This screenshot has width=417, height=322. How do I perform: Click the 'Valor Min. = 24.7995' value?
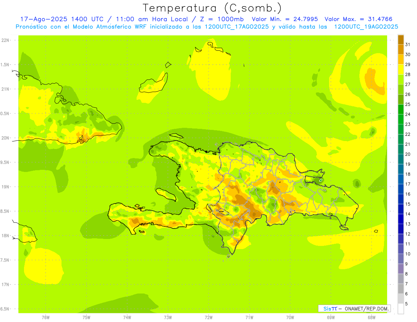pyautogui.click(x=285, y=19)
